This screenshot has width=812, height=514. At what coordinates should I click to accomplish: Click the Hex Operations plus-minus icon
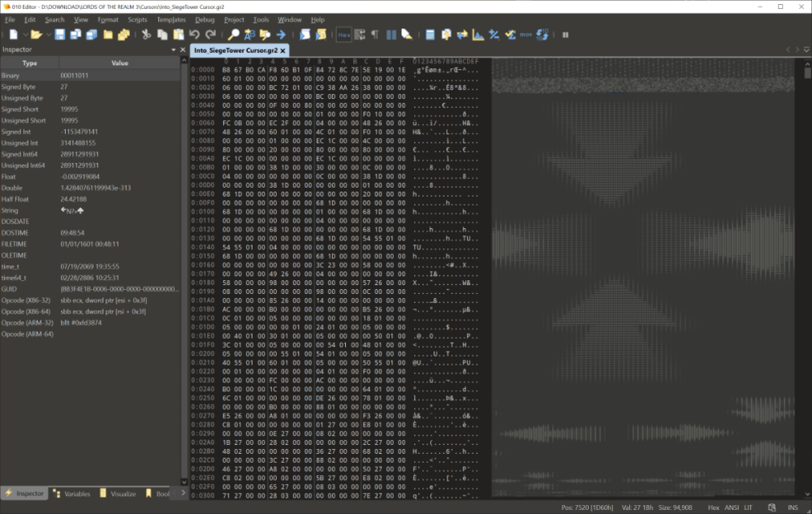[494, 35]
